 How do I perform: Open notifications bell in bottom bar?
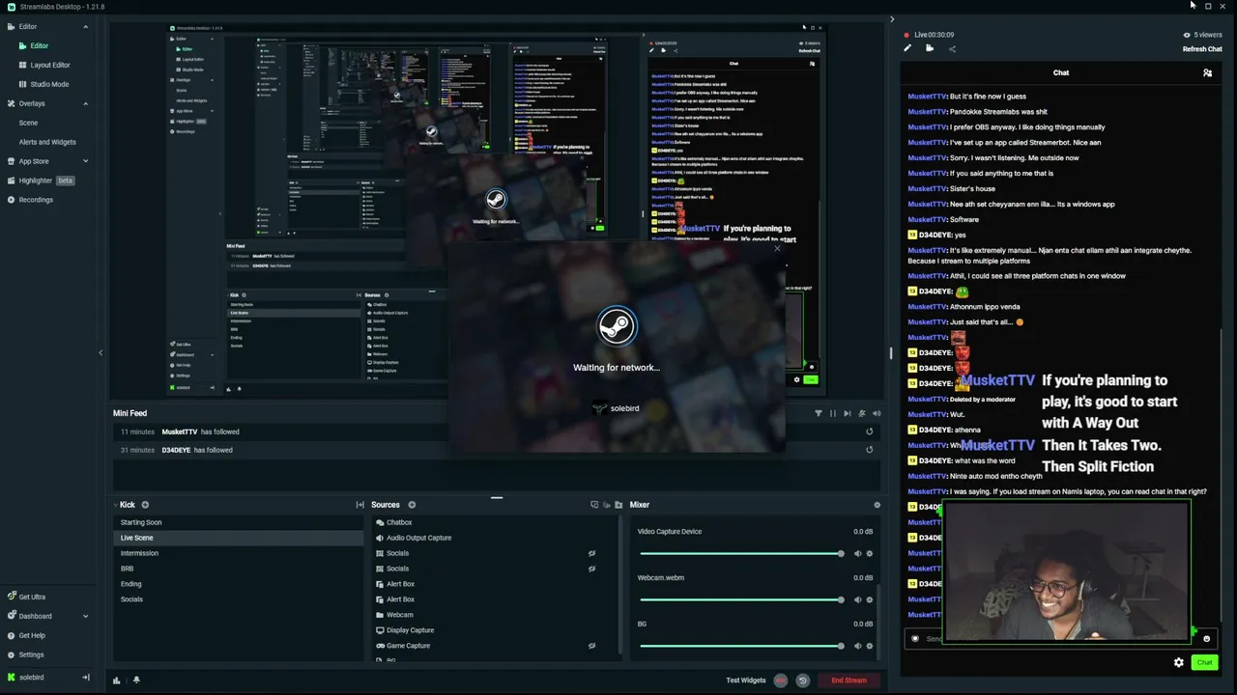[136, 680]
